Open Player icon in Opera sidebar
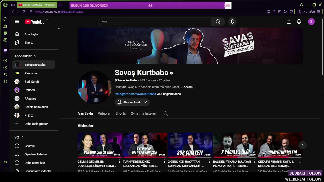 coord(5,61)
